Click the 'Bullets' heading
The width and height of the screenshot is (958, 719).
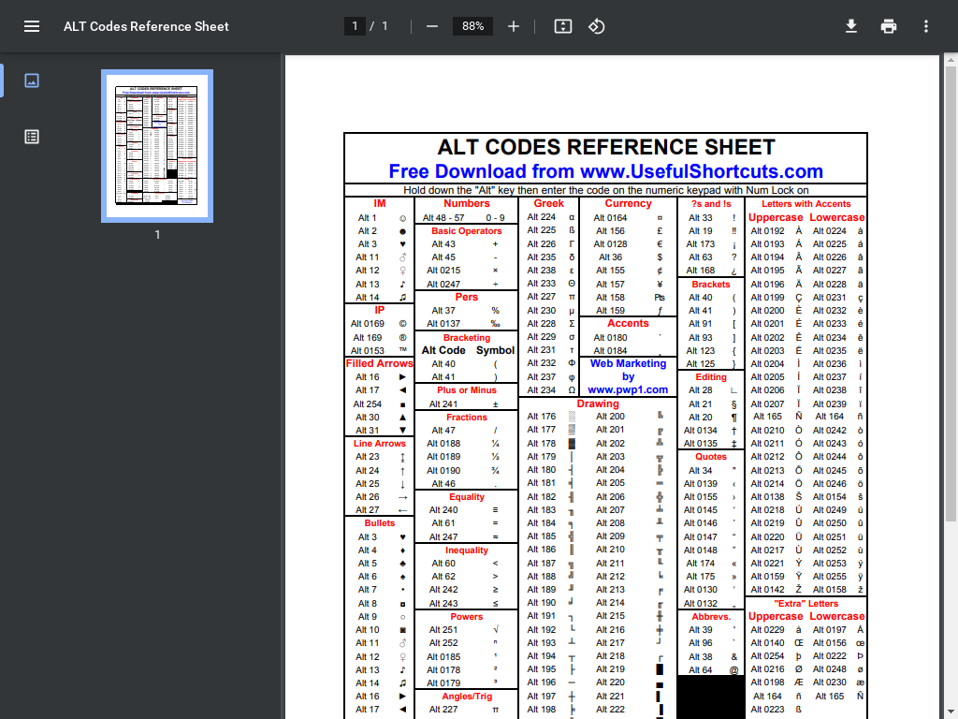(x=380, y=522)
